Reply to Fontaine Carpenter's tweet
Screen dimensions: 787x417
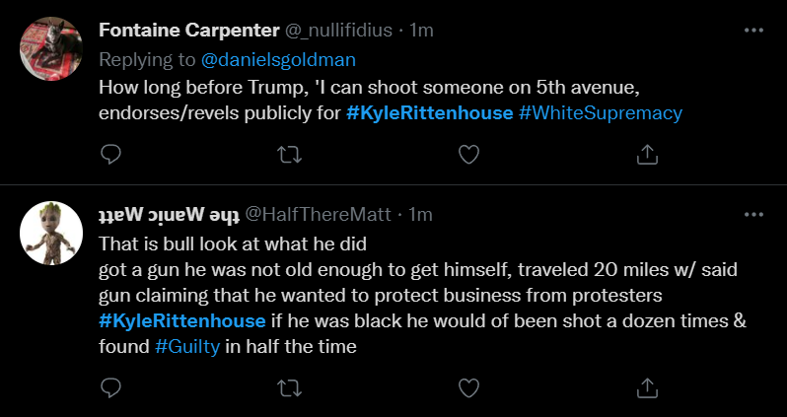click(111, 154)
